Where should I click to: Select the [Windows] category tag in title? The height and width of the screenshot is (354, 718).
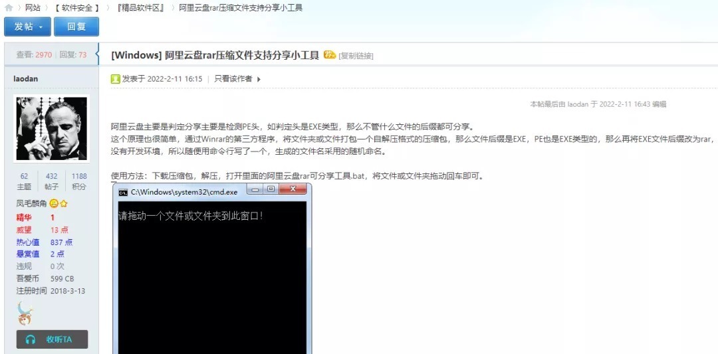coord(136,55)
